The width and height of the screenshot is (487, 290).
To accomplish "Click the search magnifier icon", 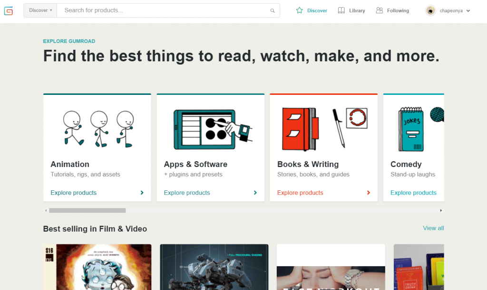I will (273, 10).
